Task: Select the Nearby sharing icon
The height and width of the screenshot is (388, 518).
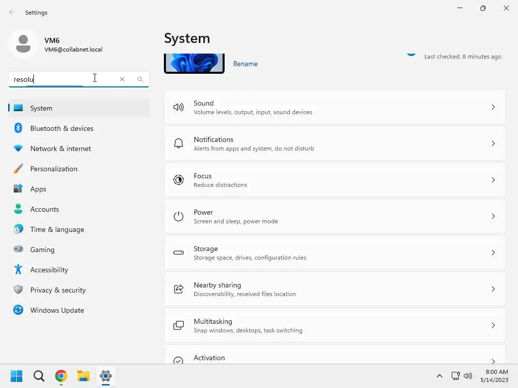Action: pos(179,289)
